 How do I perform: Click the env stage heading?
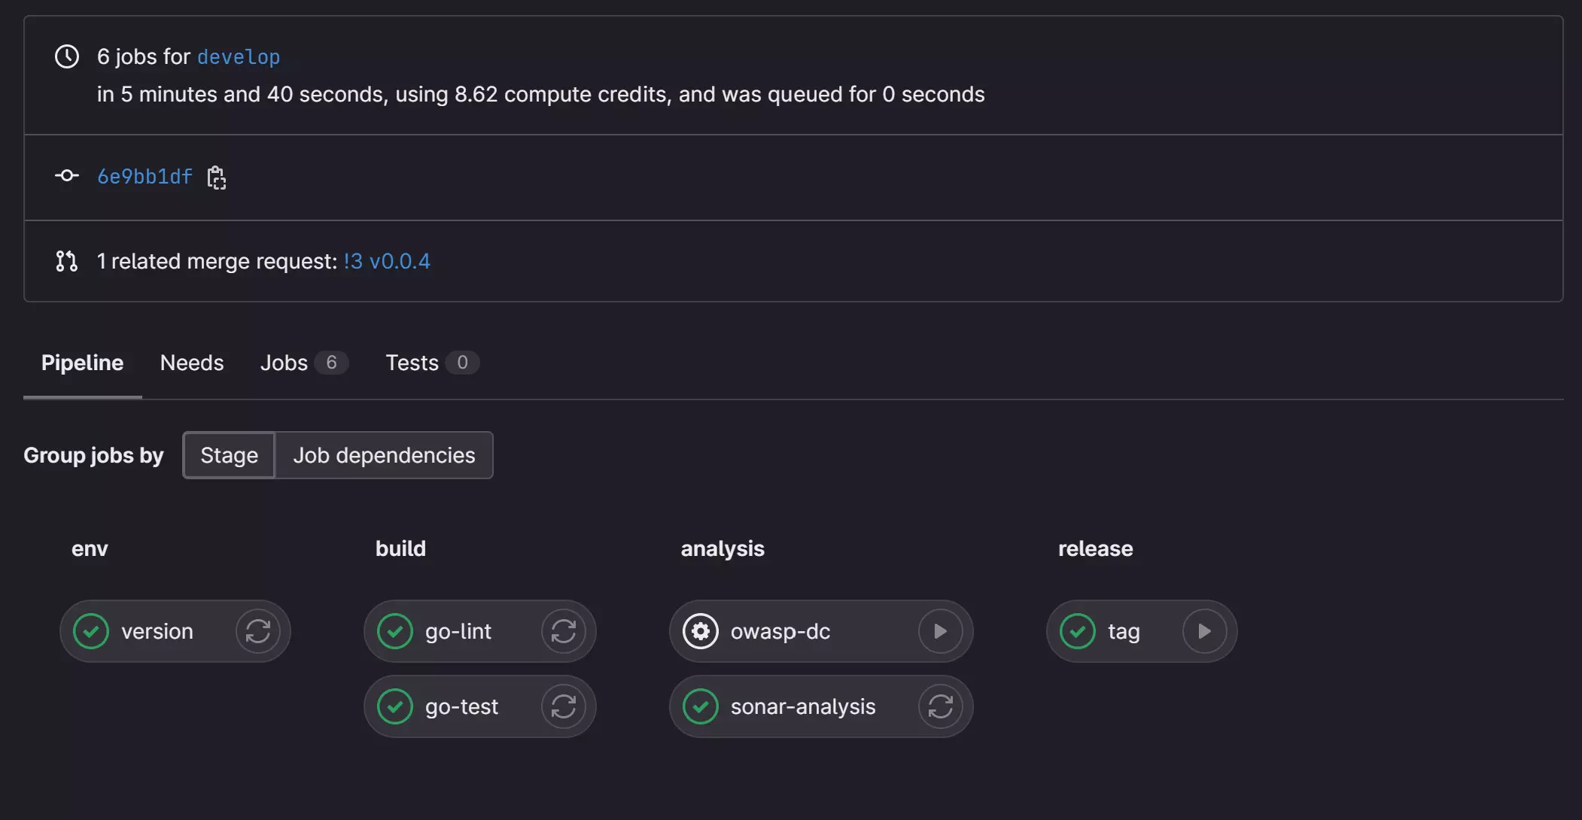click(90, 549)
